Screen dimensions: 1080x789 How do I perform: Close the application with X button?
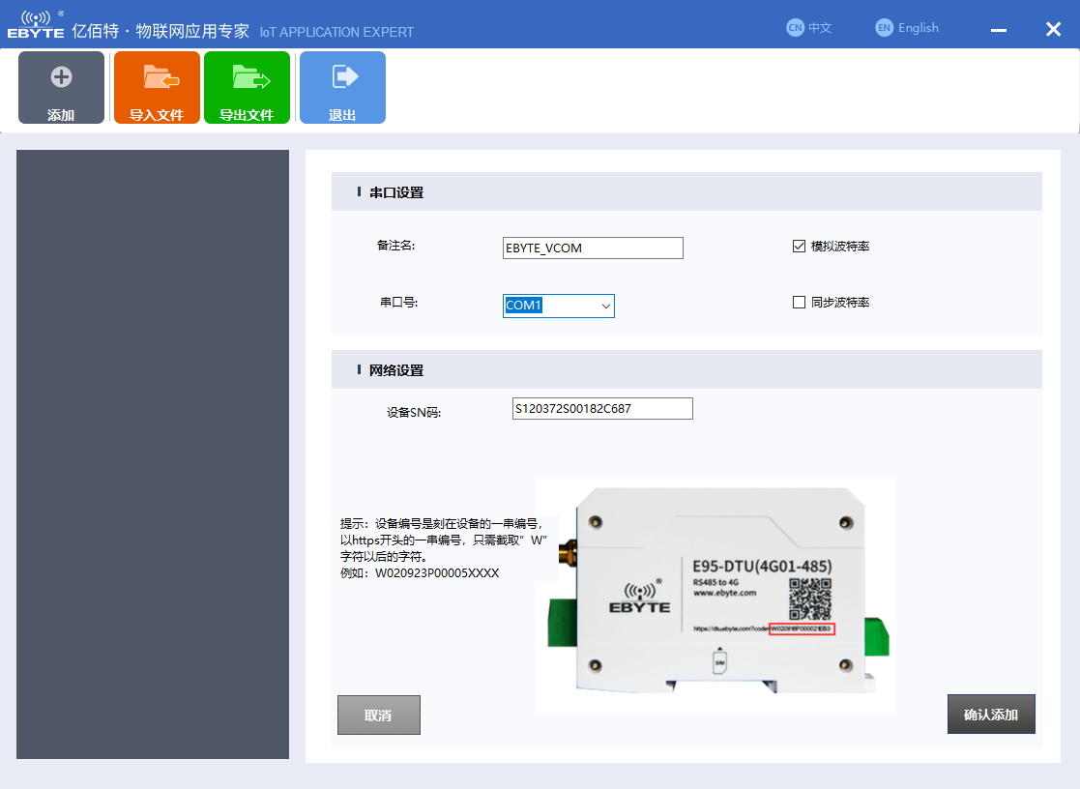point(1053,29)
